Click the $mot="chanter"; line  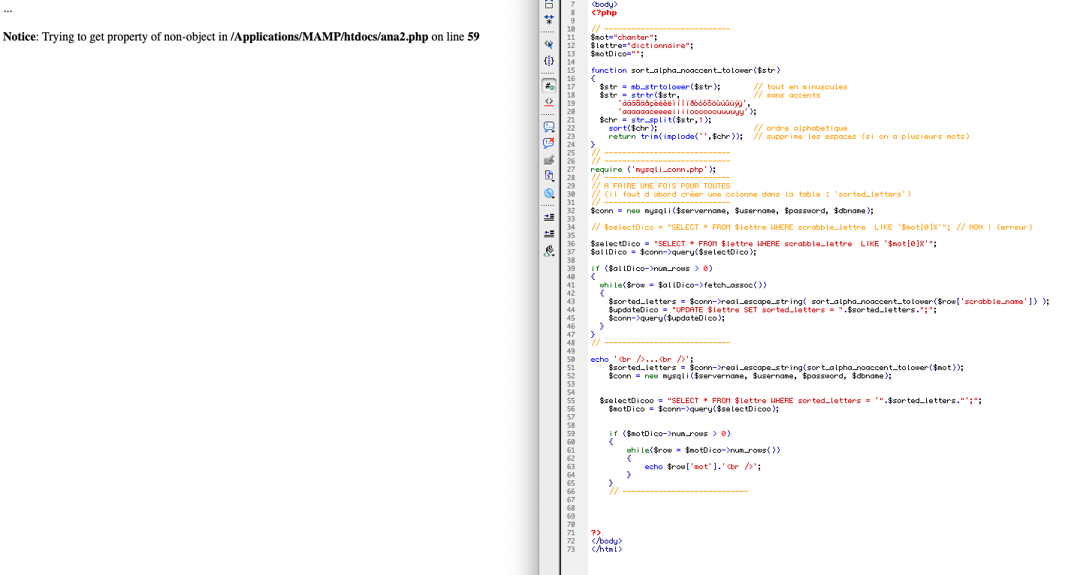point(624,38)
